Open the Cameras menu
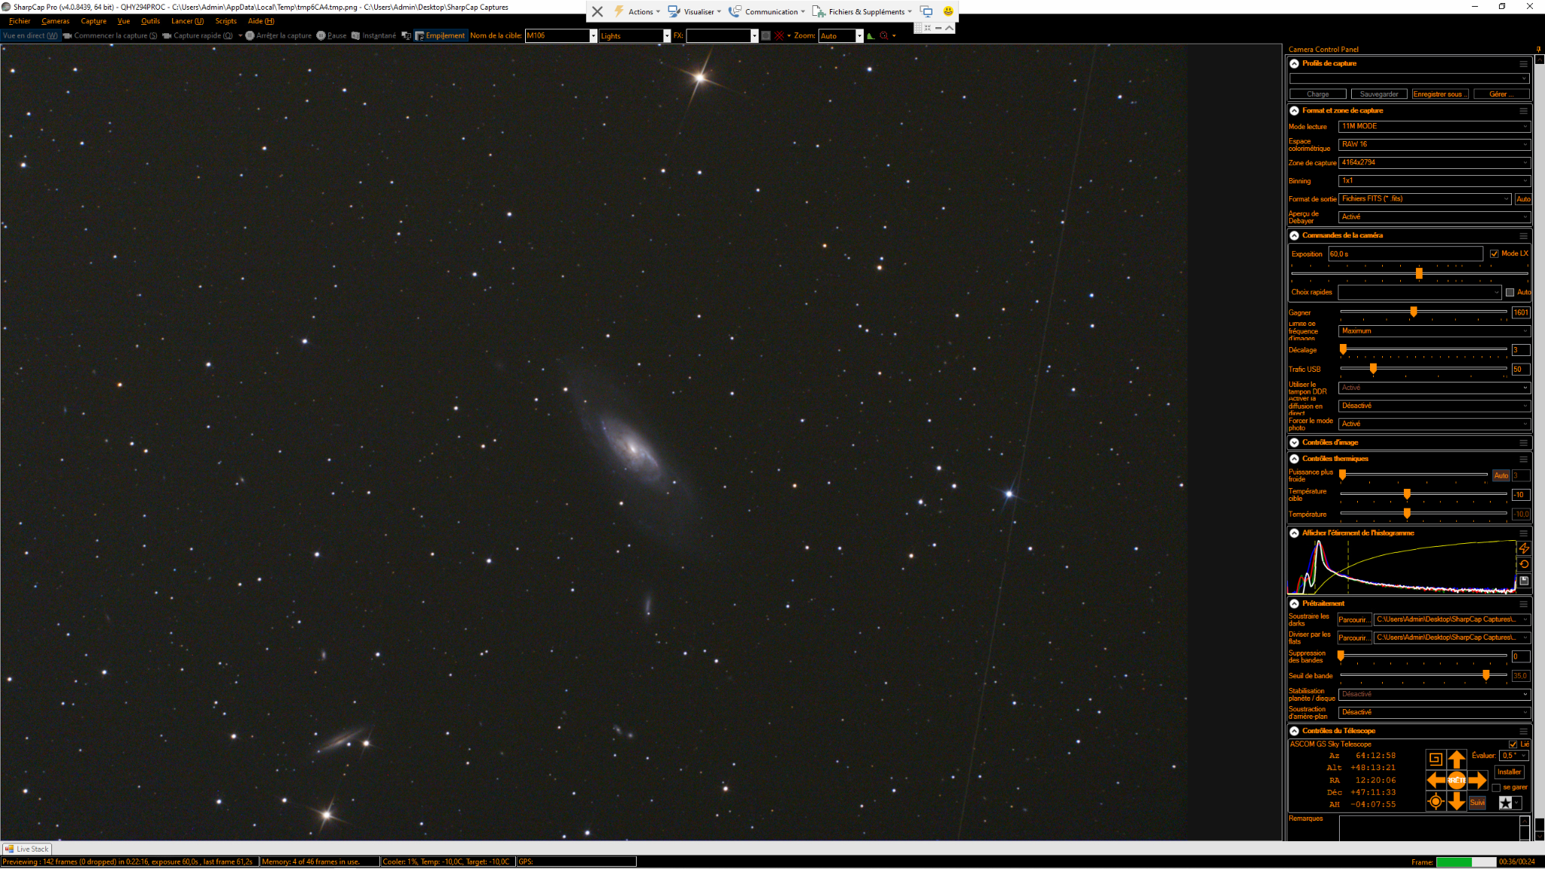1545x869 pixels. coord(55,21)
